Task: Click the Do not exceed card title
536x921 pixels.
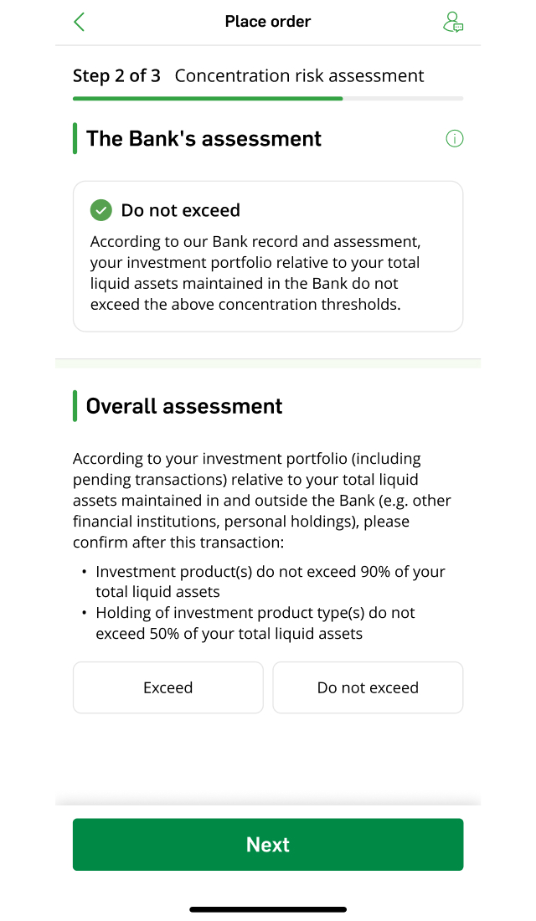Action: (180, 210)
